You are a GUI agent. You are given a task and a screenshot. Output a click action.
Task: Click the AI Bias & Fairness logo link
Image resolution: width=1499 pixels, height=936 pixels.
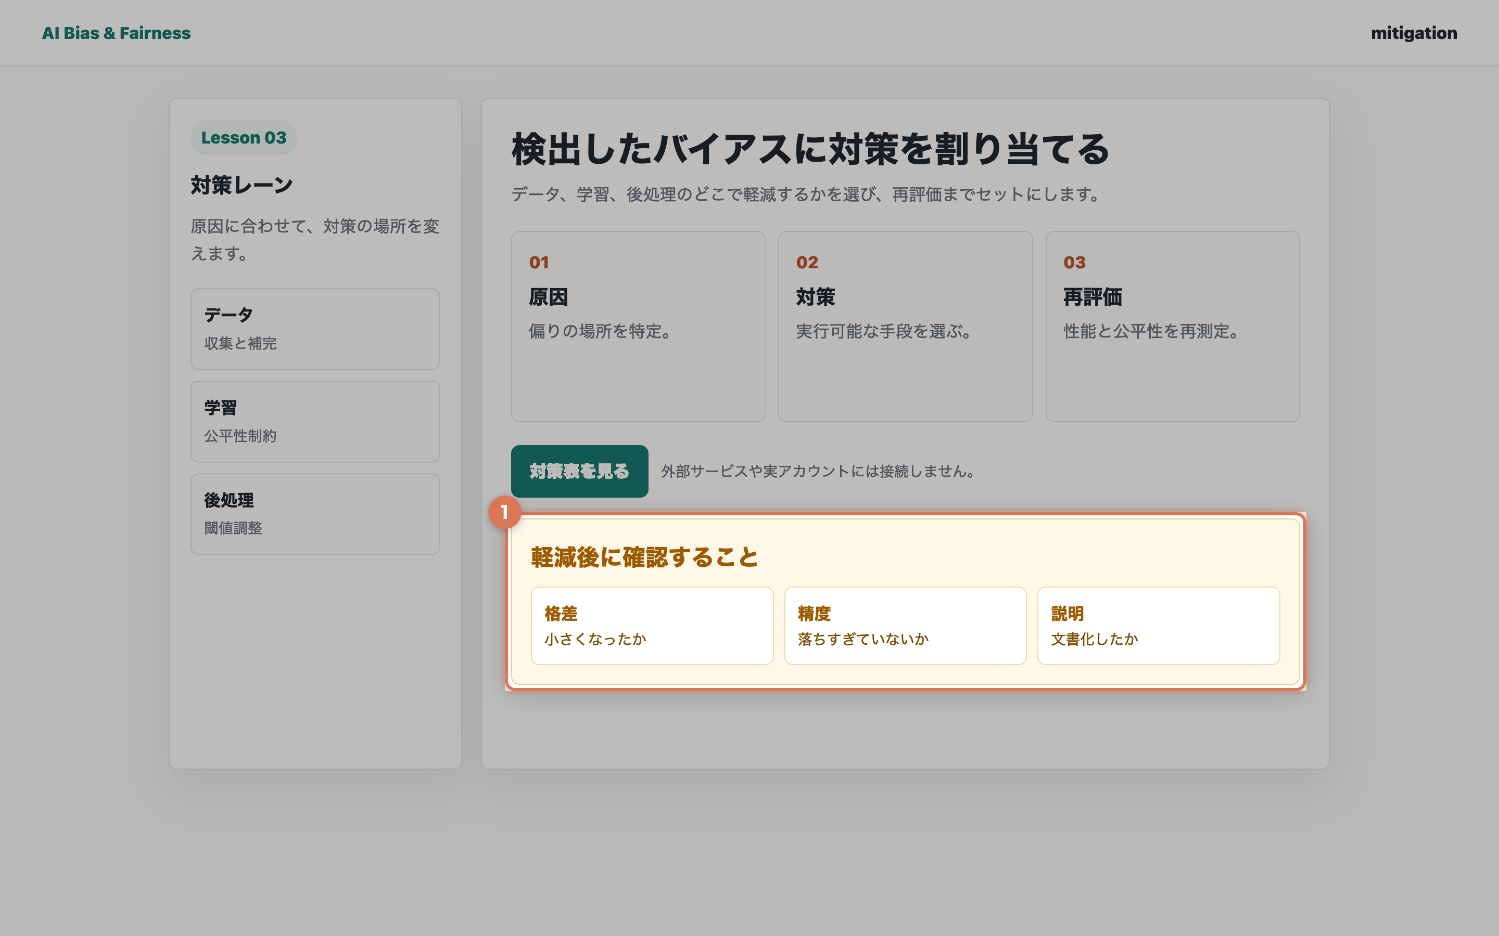pos(116,33)
